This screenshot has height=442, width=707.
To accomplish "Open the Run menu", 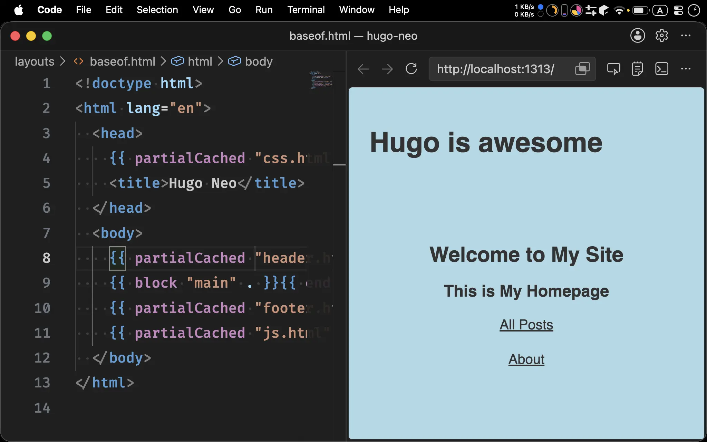I will [264, 10].
